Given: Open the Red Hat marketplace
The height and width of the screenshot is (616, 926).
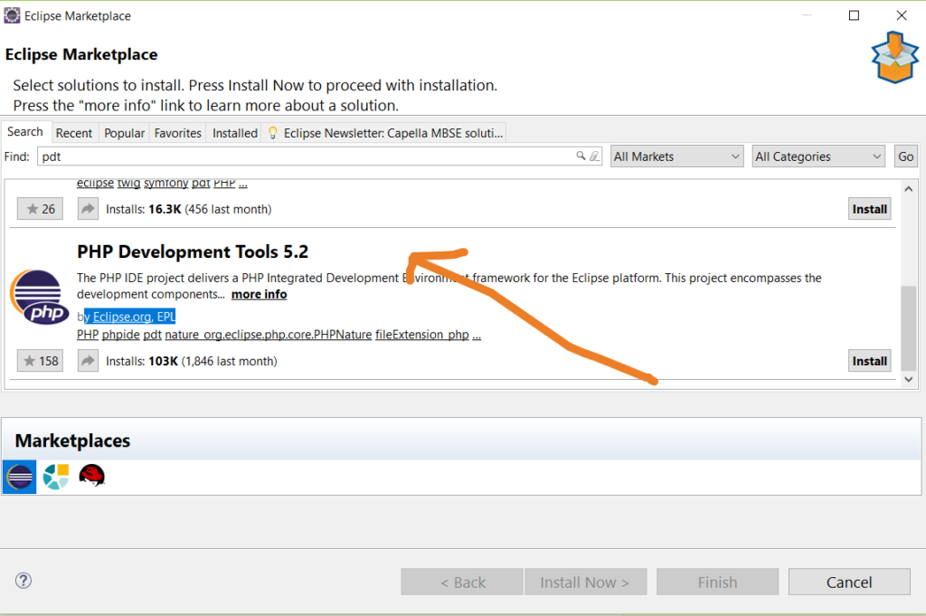Looking at the screenshot, I should pos(91,477).
